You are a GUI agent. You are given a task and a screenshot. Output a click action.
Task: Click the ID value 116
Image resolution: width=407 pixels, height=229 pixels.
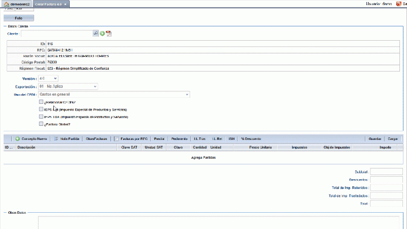coord(50,44)
